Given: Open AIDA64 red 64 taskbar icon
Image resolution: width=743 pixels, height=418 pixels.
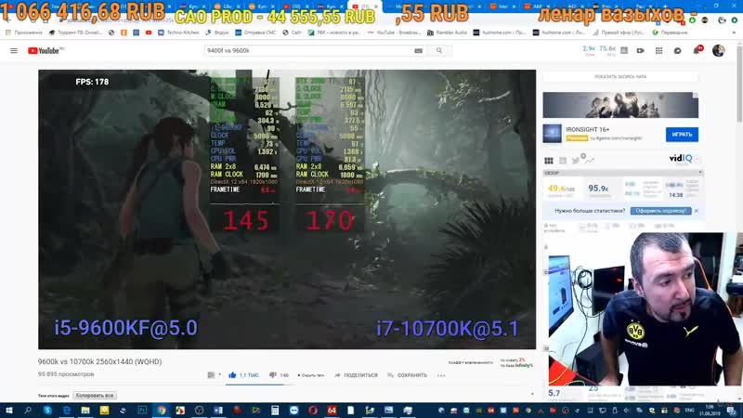Looking at the screenshot, I should click(332, 411).
